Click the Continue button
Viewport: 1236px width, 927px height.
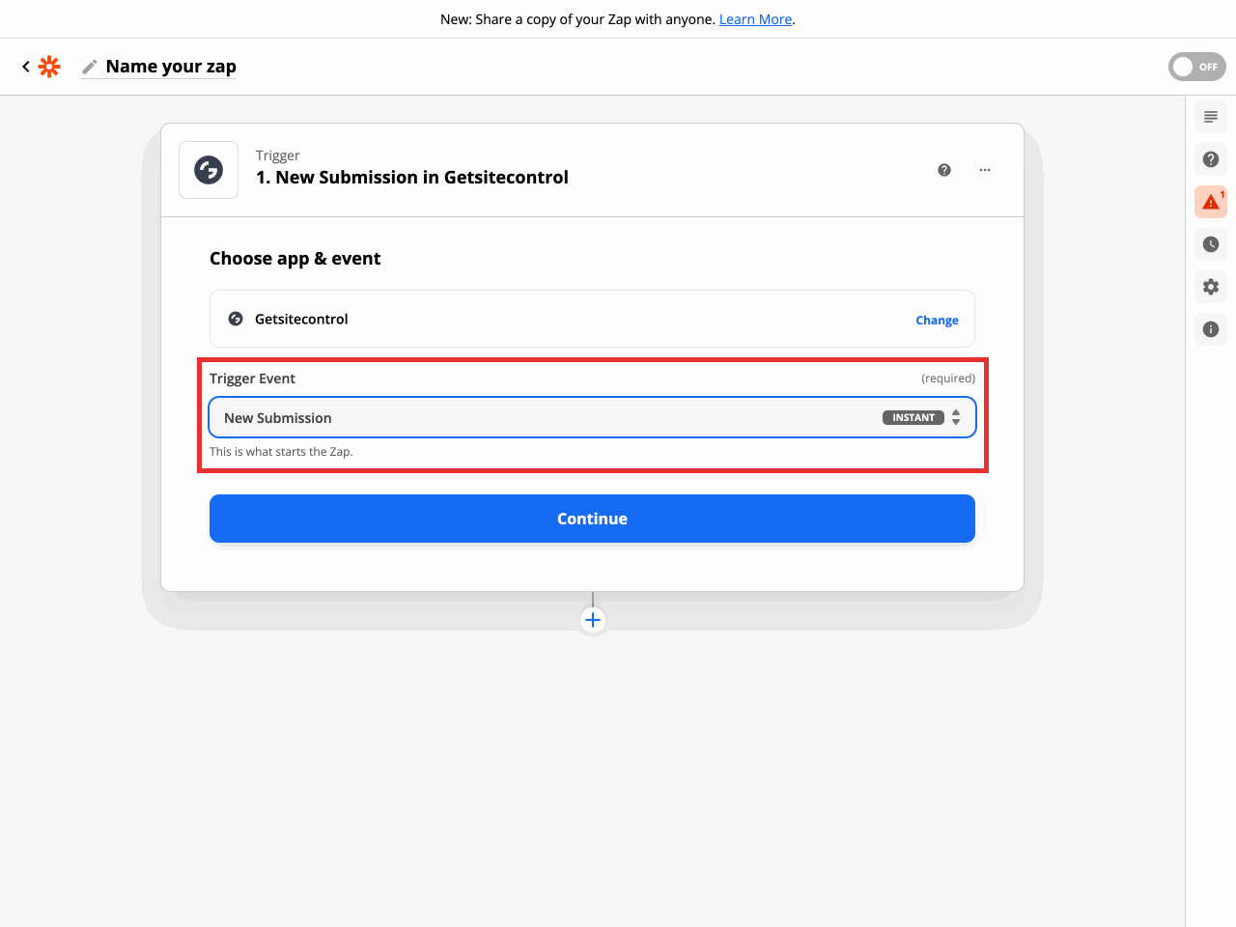592,519
